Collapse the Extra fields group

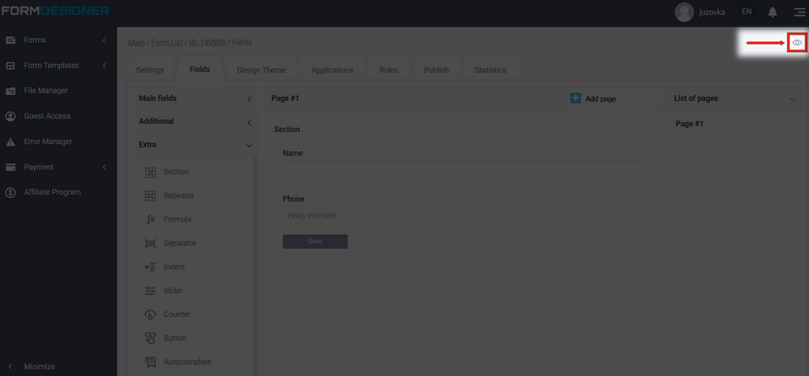coord(249,145)
